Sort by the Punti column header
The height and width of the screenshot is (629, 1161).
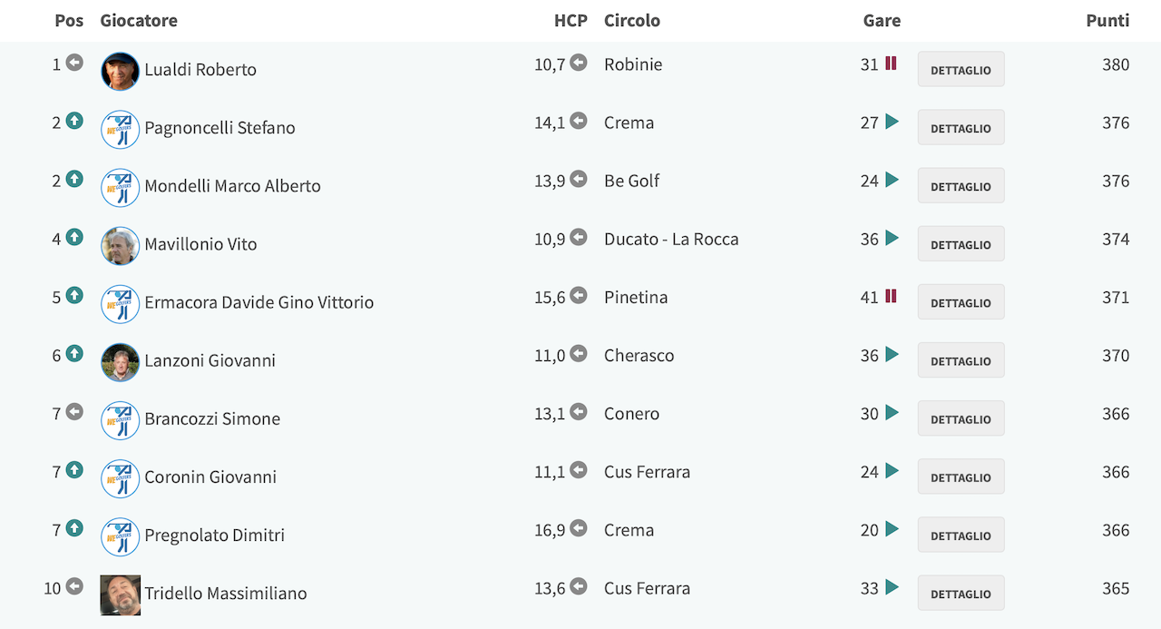[1107, 20]
